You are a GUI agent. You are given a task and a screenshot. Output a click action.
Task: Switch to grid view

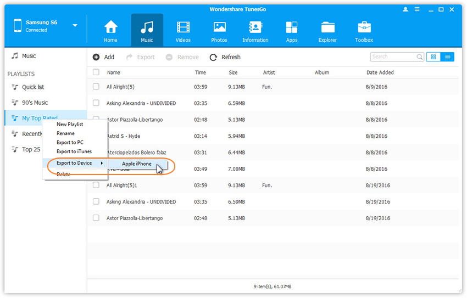click(433, 57)
